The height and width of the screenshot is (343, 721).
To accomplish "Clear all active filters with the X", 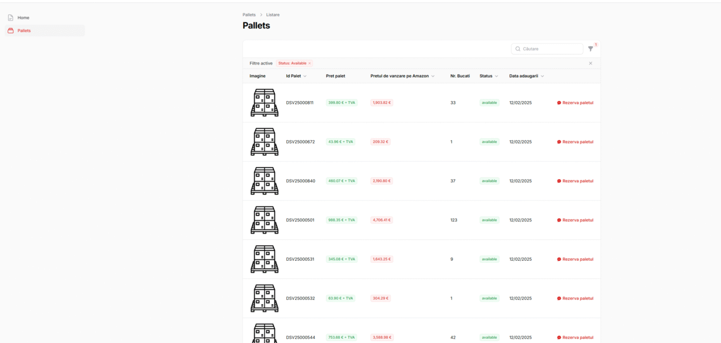I will click(590, 63).
